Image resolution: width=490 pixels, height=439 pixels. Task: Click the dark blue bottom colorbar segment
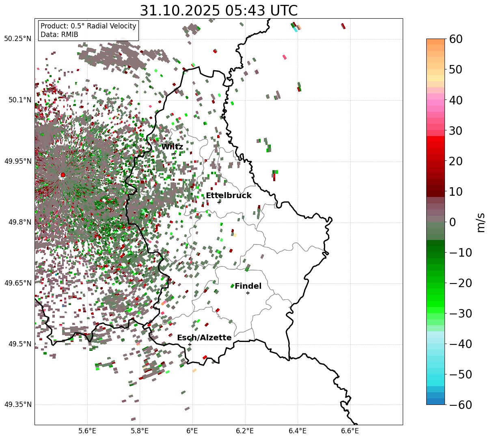point(436,401)
